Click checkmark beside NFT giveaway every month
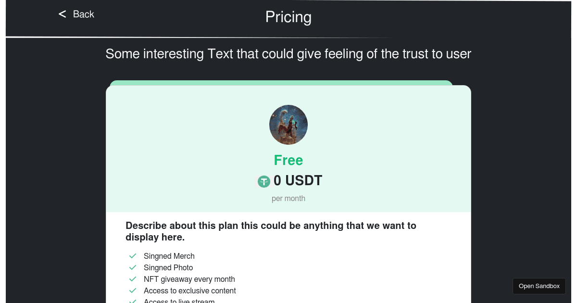 (133, 279)
